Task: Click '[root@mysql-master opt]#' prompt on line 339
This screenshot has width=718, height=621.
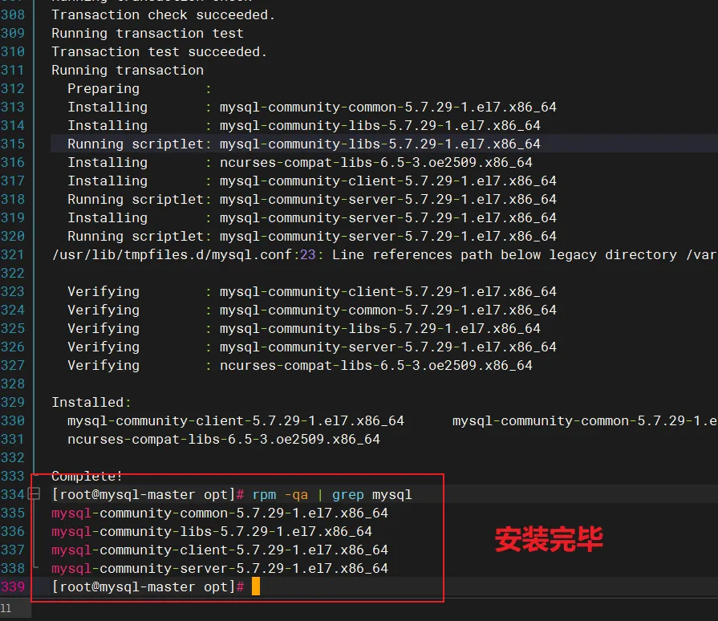Action: pos(148,586)
